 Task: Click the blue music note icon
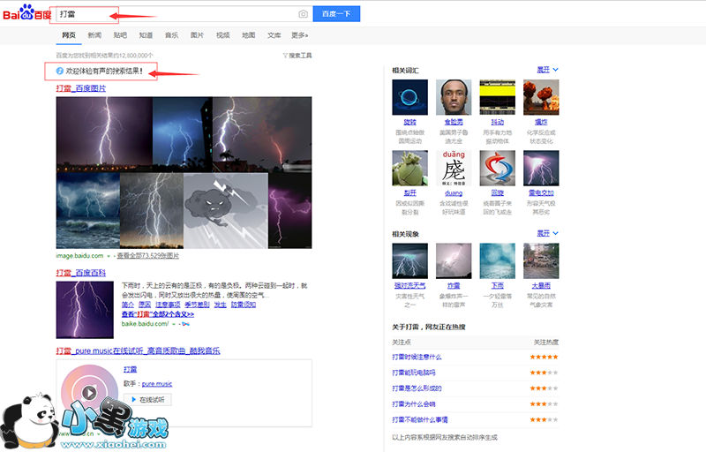point(59,71)
